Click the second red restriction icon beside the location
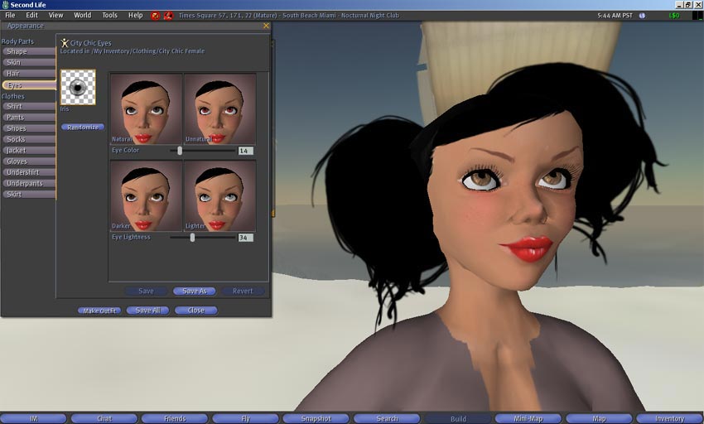This screenshot has height=424, width=704. (168, 15)
